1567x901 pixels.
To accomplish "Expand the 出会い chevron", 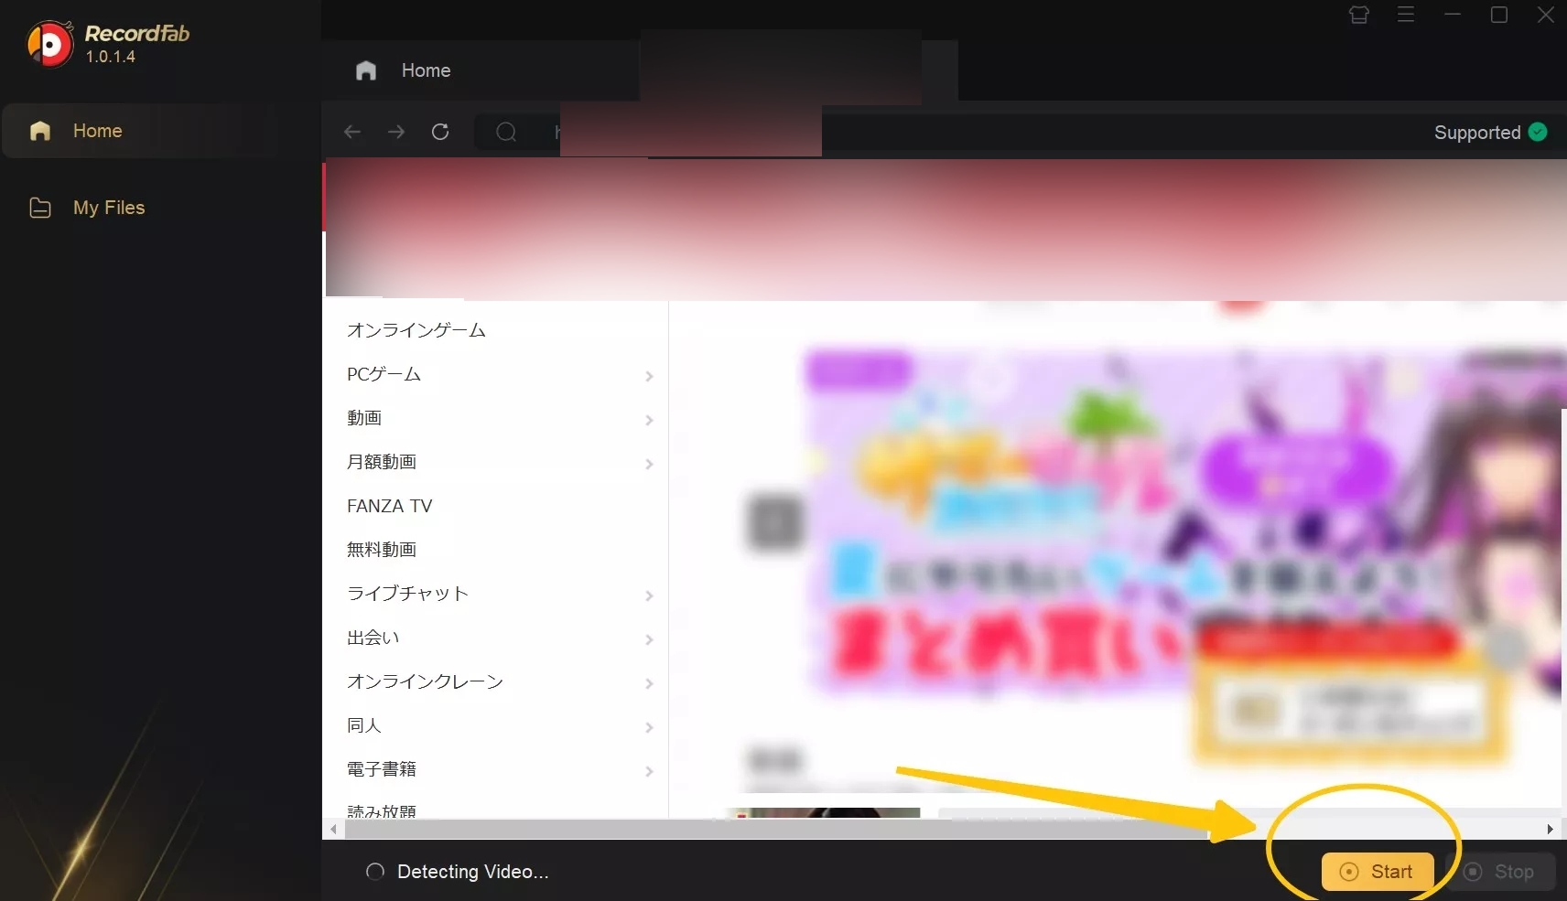I will (x=649, y=639).
